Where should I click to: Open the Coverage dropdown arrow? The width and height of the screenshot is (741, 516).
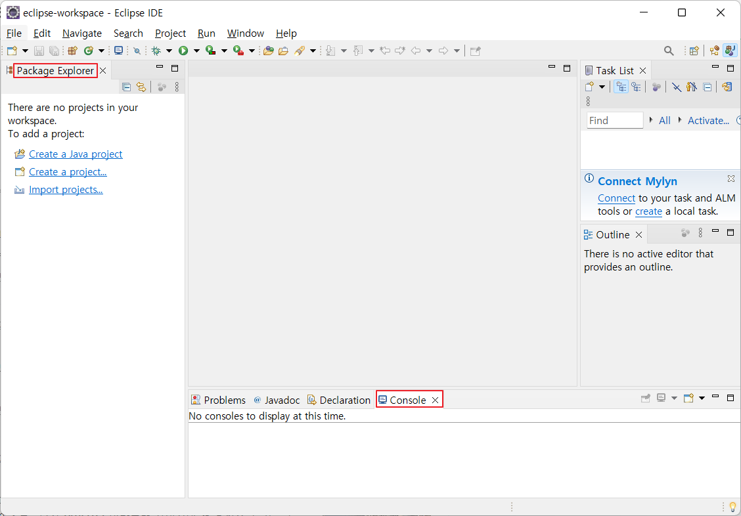click(x=224, y=51)
